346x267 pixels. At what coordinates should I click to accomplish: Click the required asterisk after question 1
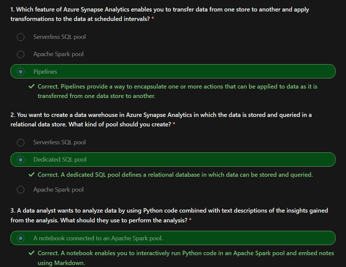153,19
